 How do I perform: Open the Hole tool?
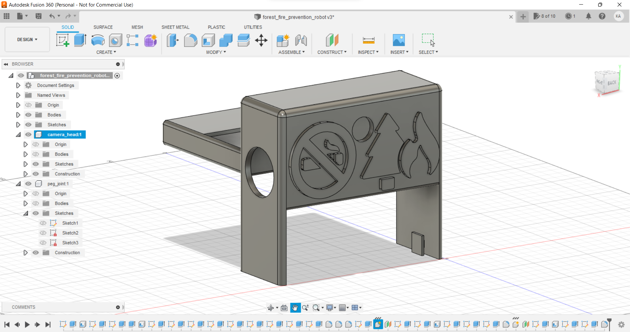[115, 40]
